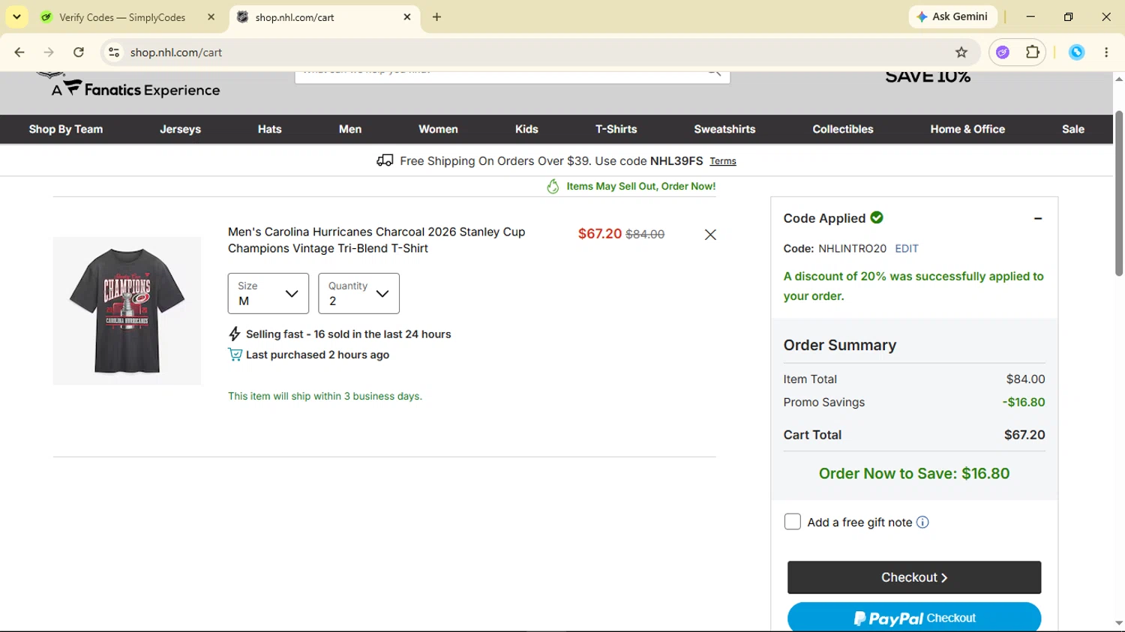Open the tab search dropdown arrow
1125x632 pixels.
point(16,16)
